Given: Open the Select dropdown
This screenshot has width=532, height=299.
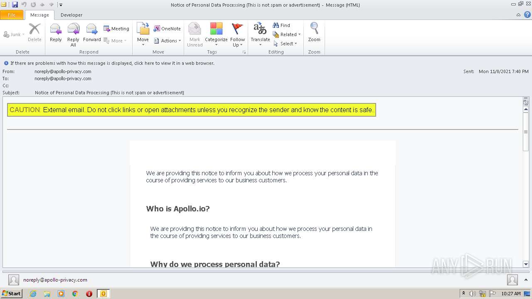Looking at the screenshot, I should [x=285, y=44].
